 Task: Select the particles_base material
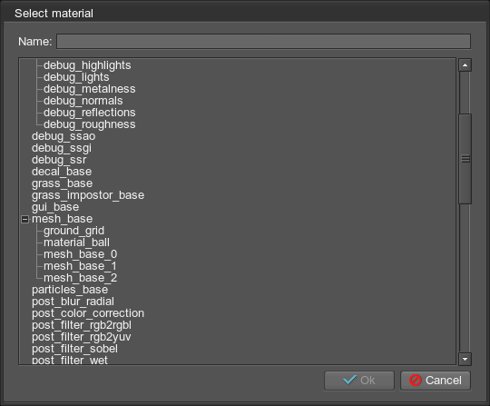70,290
